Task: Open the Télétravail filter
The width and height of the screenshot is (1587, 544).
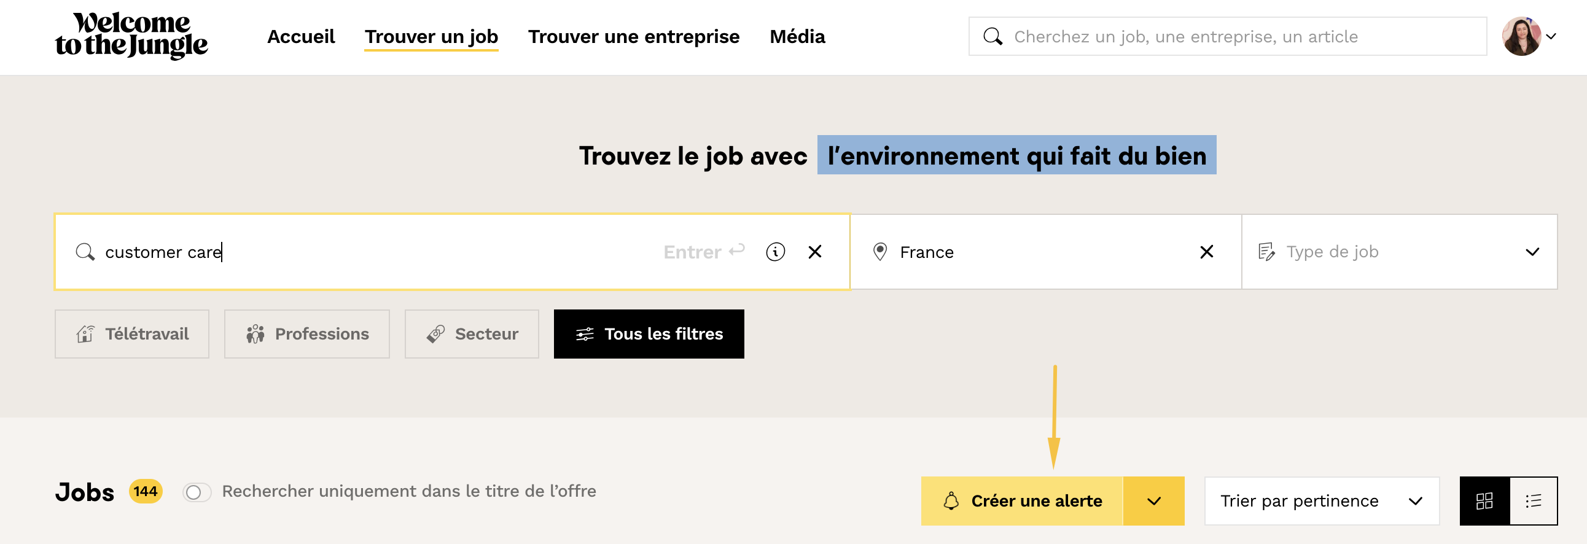Action: coord(132,334)
